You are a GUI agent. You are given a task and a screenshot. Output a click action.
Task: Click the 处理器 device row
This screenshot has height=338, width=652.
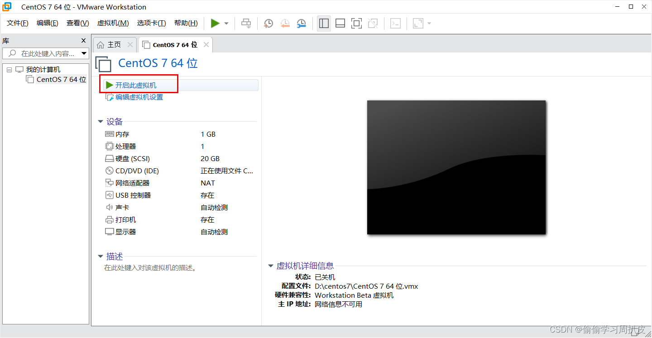pyautogui.click(x=180, y=147)
